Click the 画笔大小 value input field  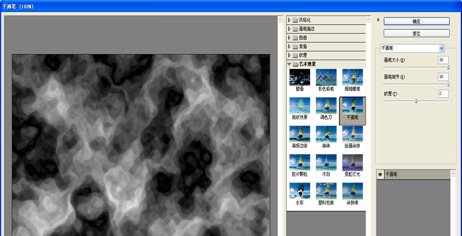(443, 60)
